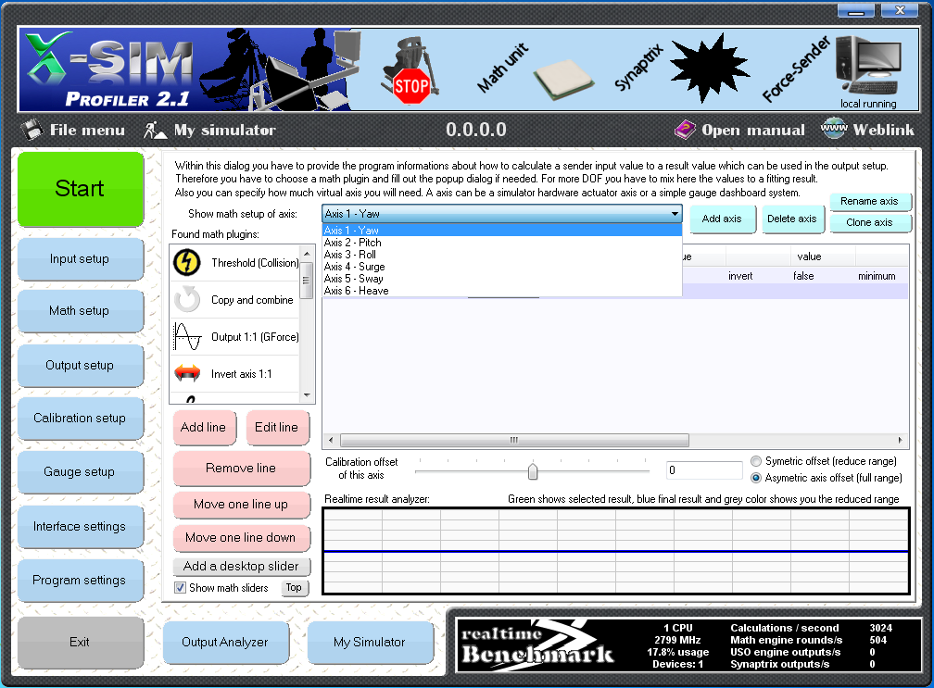Screen dimensions: 934x688
Task: Choose Axis 1 - Yaw from list
Action: (501, 231)
